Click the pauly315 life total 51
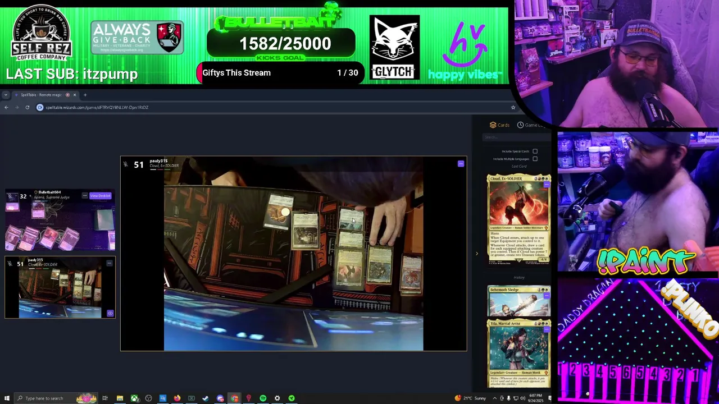719x404 pixels. [139, 164]
